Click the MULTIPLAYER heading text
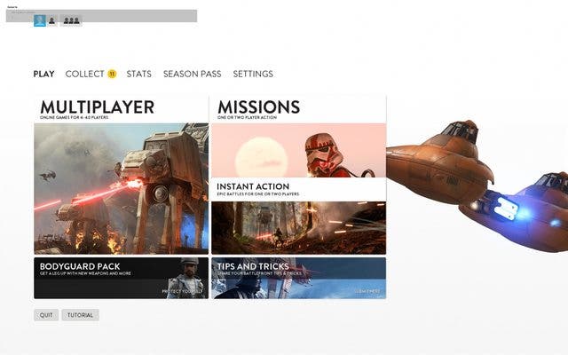568x355 pixels. pyautogui.click(x=97, y=107)
